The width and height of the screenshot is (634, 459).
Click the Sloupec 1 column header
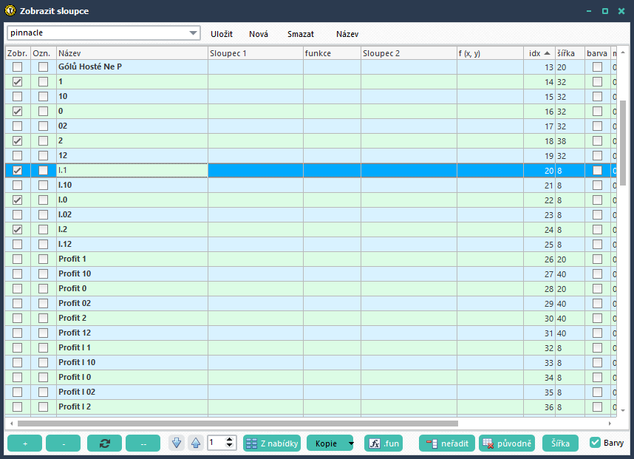(256, 53)
